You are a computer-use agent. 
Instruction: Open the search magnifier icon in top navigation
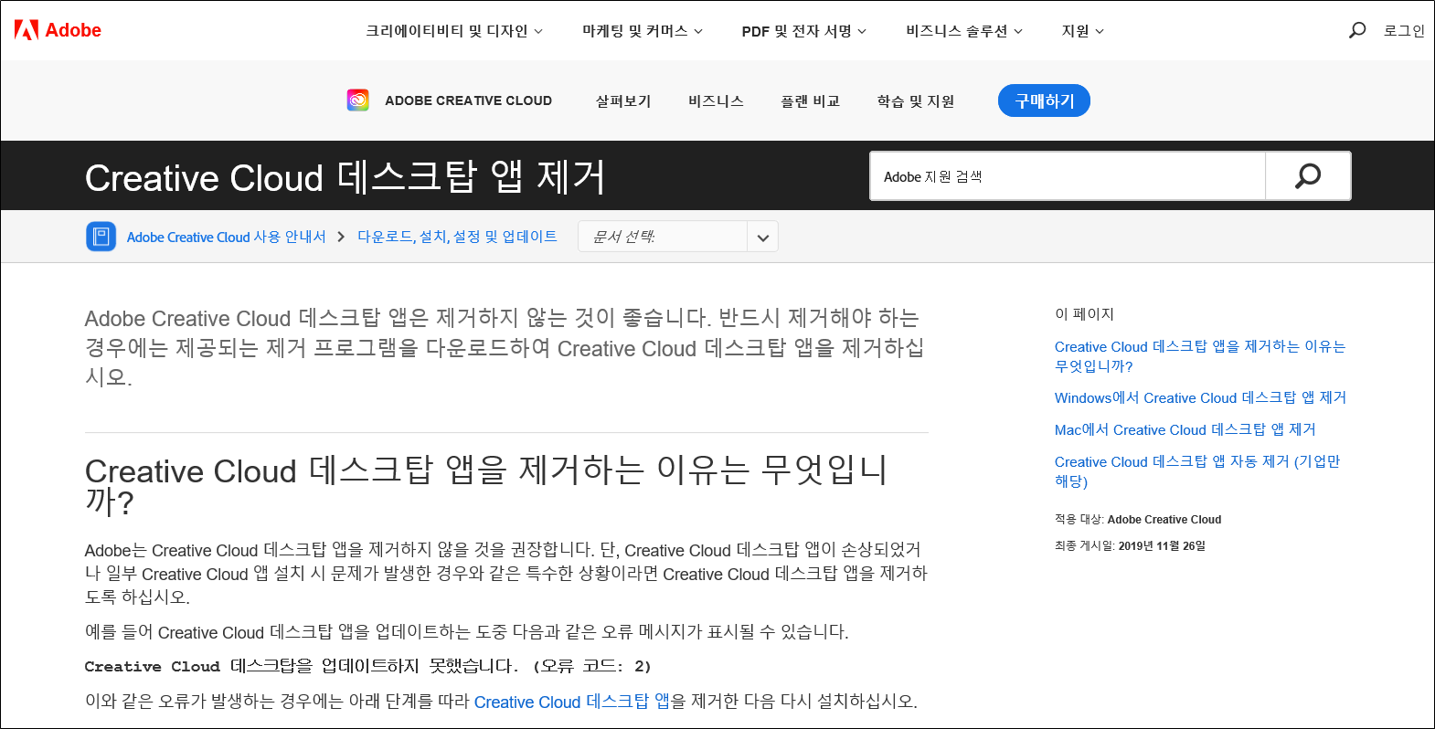[1357, 30]
